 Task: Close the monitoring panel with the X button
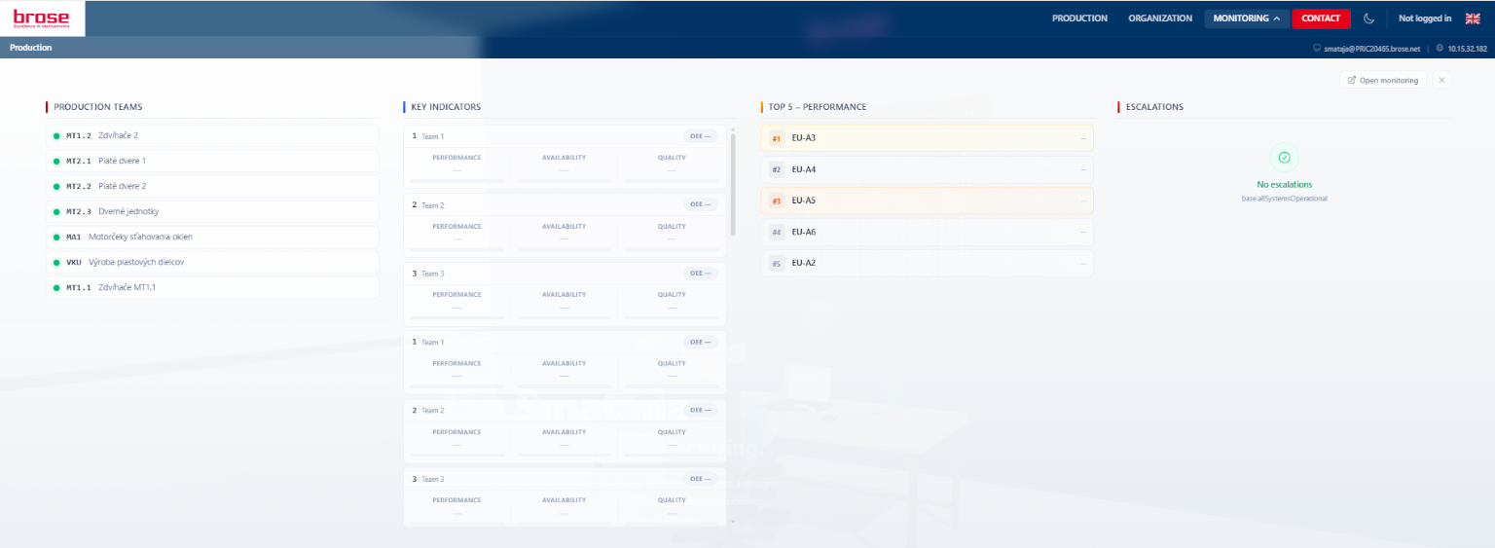click(x=1441, y=80)
